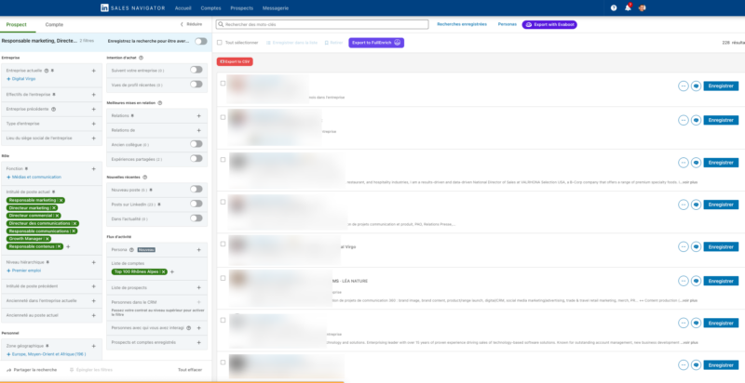Screen dimensions: 745x383
Task: Remove the Directeur marketing tag
Action: point(54,208)
